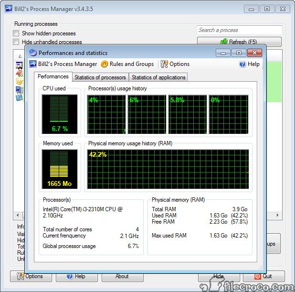Click the Memory used 1665 Mo gauge
The image size is (295, 292).
[x=60, y=169]
